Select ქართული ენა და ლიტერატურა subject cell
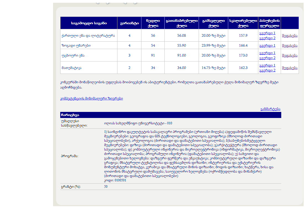 click(89, 36)
